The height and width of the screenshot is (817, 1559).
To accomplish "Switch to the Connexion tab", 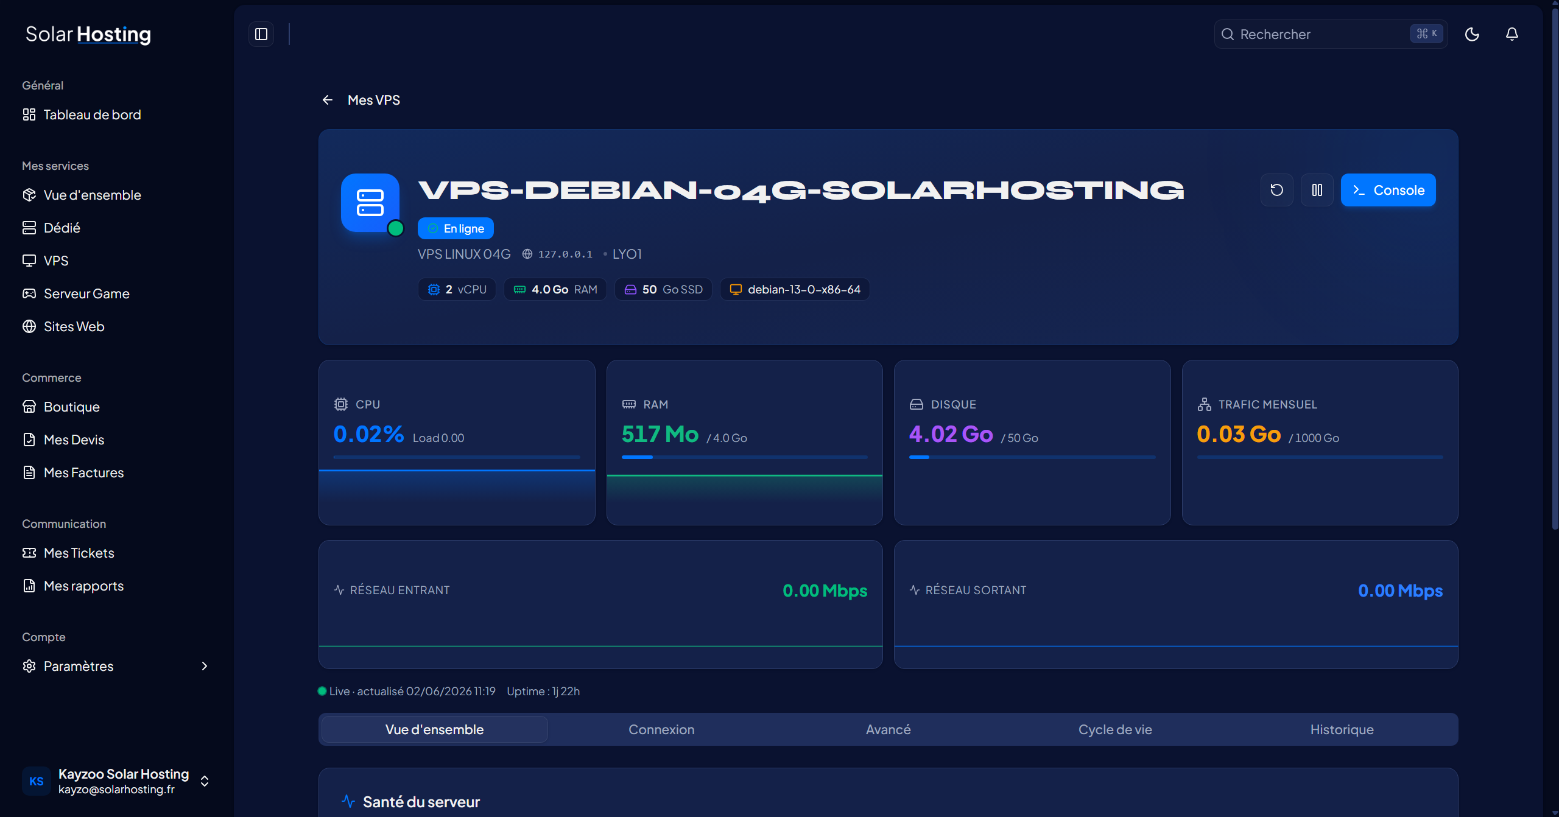I will (661, 729).
